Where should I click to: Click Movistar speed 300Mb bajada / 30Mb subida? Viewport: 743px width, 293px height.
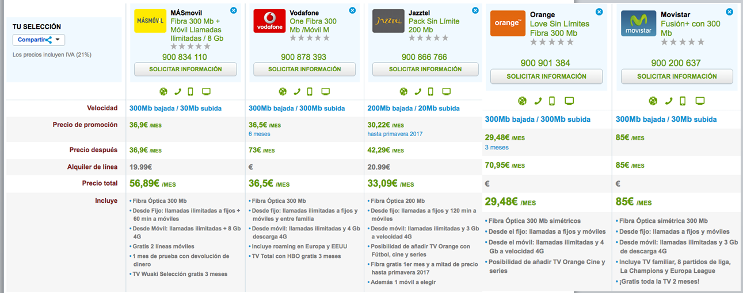tap(666, 119)
